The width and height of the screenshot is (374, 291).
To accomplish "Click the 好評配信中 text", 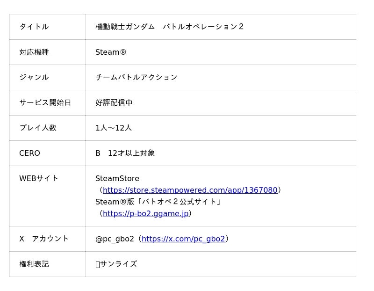I will (x=114, y=102).
